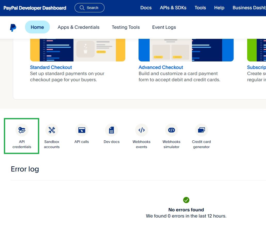Viewport: 266px width, 226px height.
Task: Launch the Webhooks simulator icon
Action: (x=171, y=130)
